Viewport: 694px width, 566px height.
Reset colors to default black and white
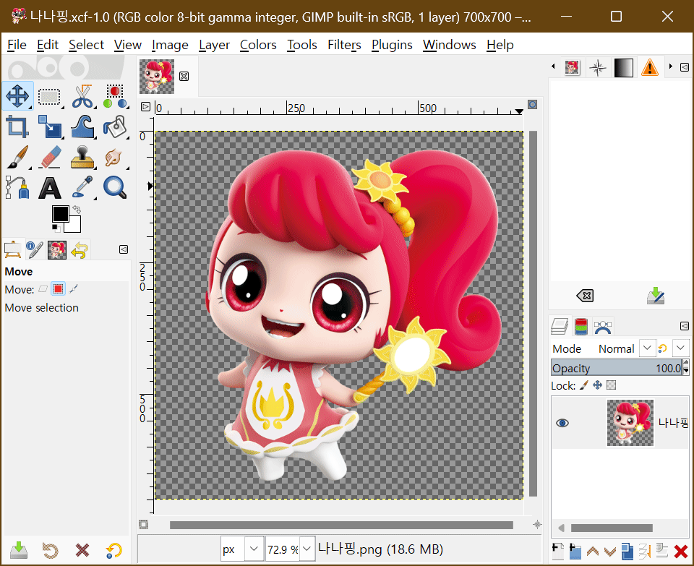56,228
